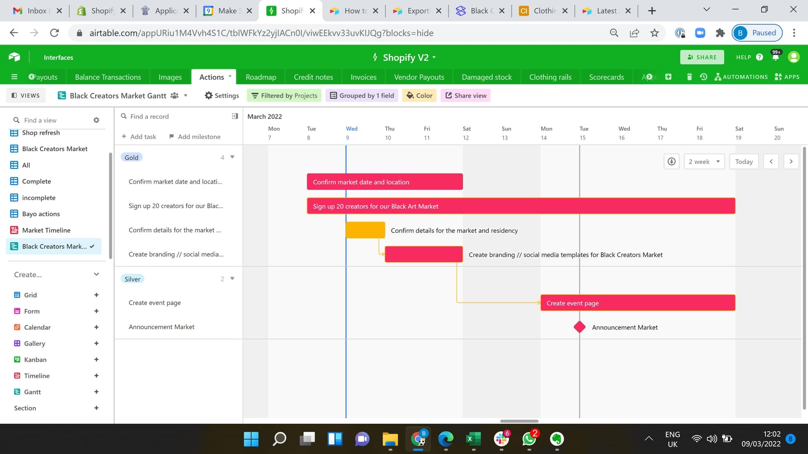
Task: Add a new Gantt view
Action: pos(96,392)
